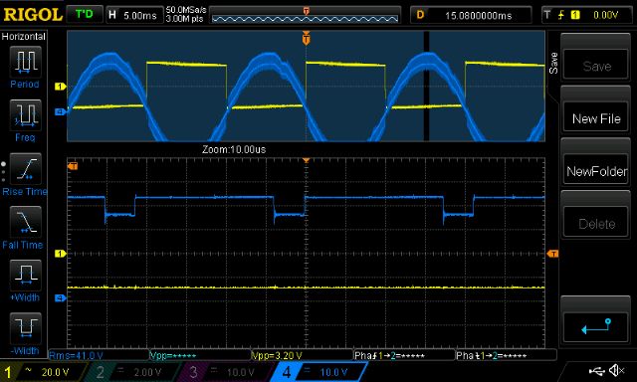This screenshot has width=637, height=382.
Task: Click the NewFolder button
Action: pos(596,171)
